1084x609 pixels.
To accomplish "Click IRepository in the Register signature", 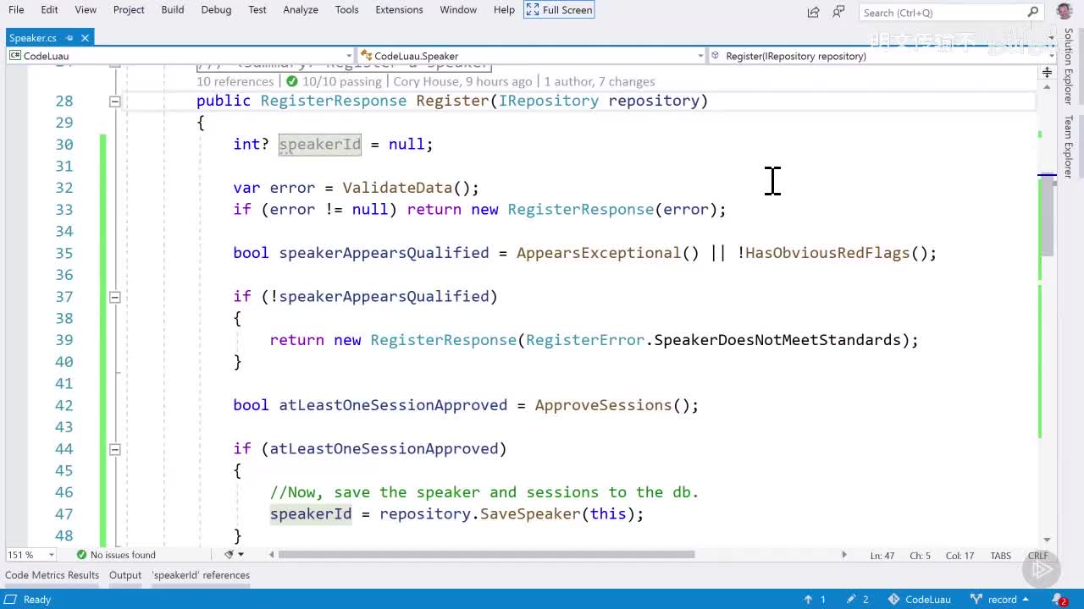I will click(x=548, y=101).
